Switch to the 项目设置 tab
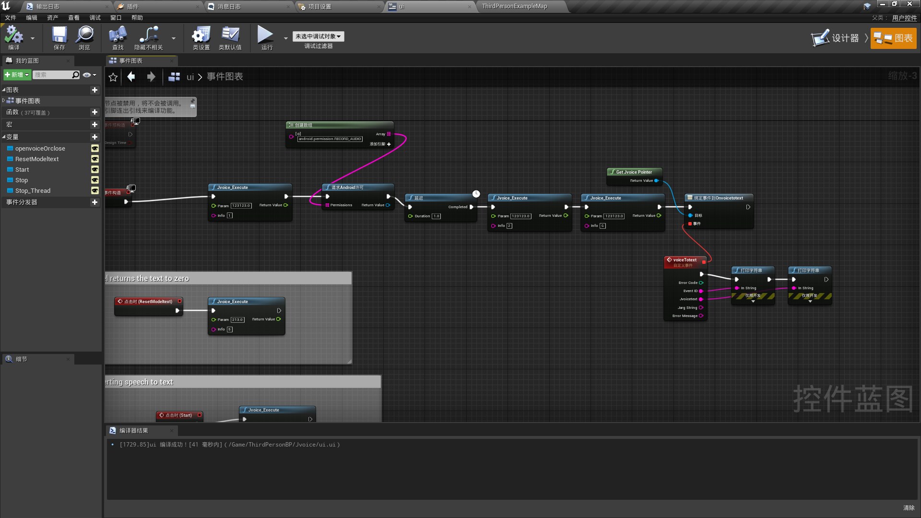Image resolution: width=921 pixels, height=518 pixels. coord(319,7)
